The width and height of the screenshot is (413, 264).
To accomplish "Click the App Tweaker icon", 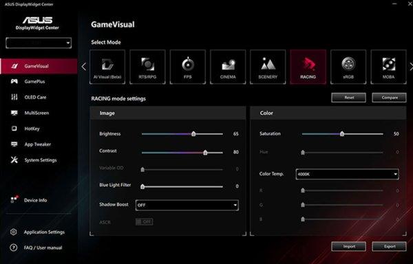I will pos(14,144).
